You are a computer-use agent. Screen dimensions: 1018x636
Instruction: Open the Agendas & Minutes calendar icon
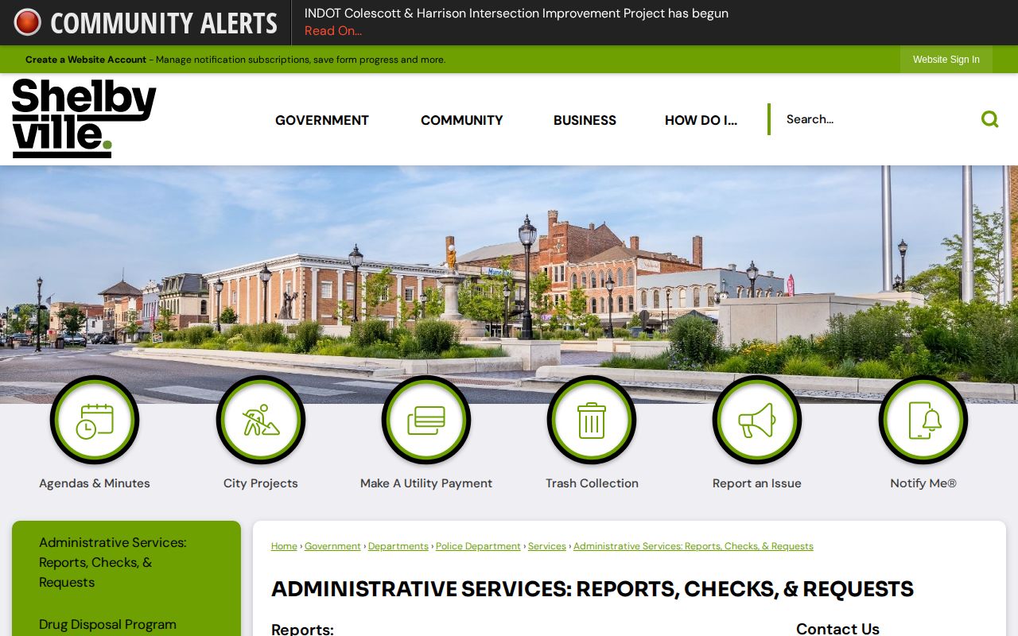95,420
